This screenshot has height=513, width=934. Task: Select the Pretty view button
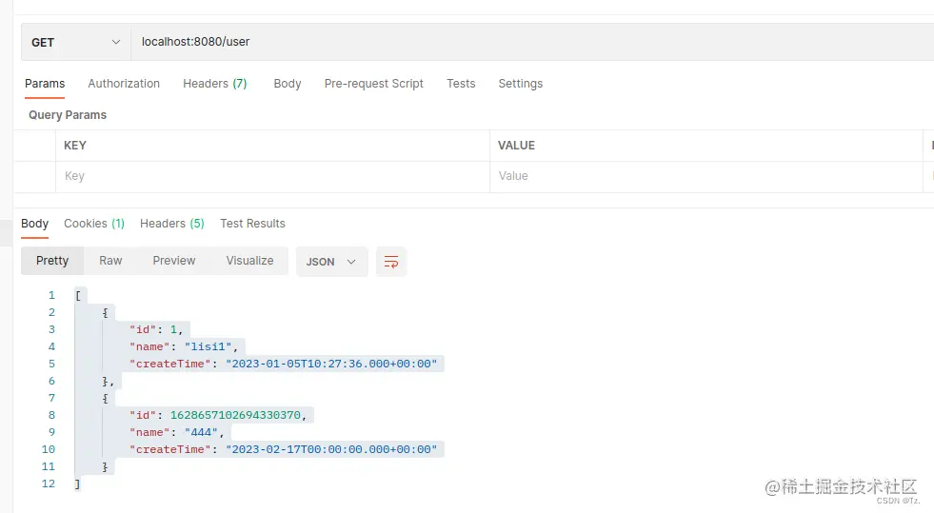click(x=52, y=261)
